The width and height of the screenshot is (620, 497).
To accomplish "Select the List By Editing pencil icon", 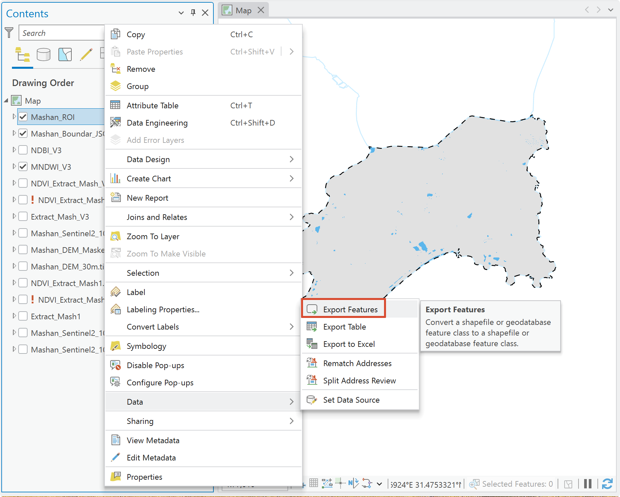I will [x=86, y=54].
